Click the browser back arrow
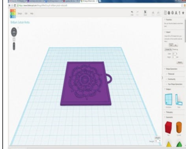This screenshot has height=149, width=186. pyautogui.click(x=9, y=6)
